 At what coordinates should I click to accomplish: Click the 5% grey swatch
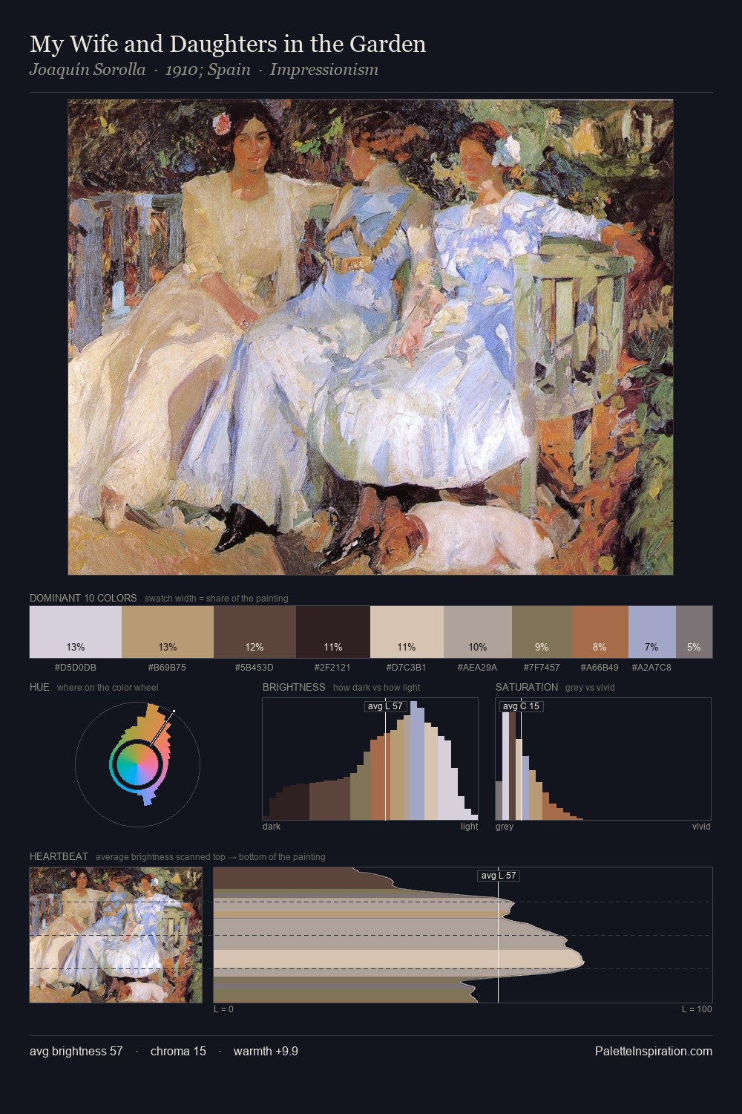(x=694, y=632)
